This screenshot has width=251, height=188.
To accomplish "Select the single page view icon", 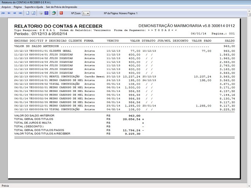I will tap(28, 13).
